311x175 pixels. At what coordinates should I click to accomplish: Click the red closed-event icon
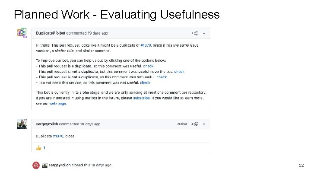point(37,165)
